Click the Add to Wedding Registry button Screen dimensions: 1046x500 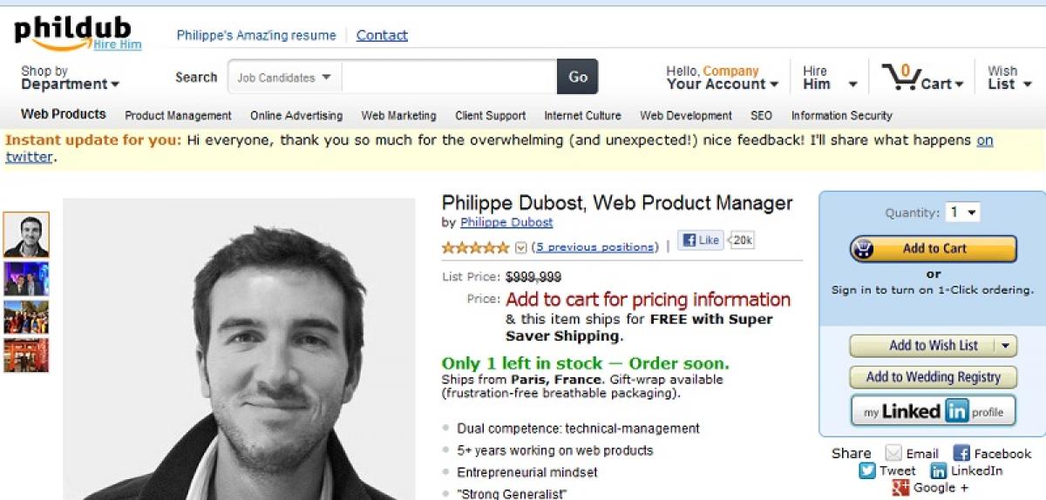(933, 377)
